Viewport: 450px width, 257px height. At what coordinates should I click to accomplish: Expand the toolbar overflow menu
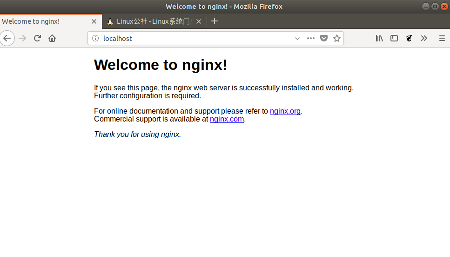(424, 38)
